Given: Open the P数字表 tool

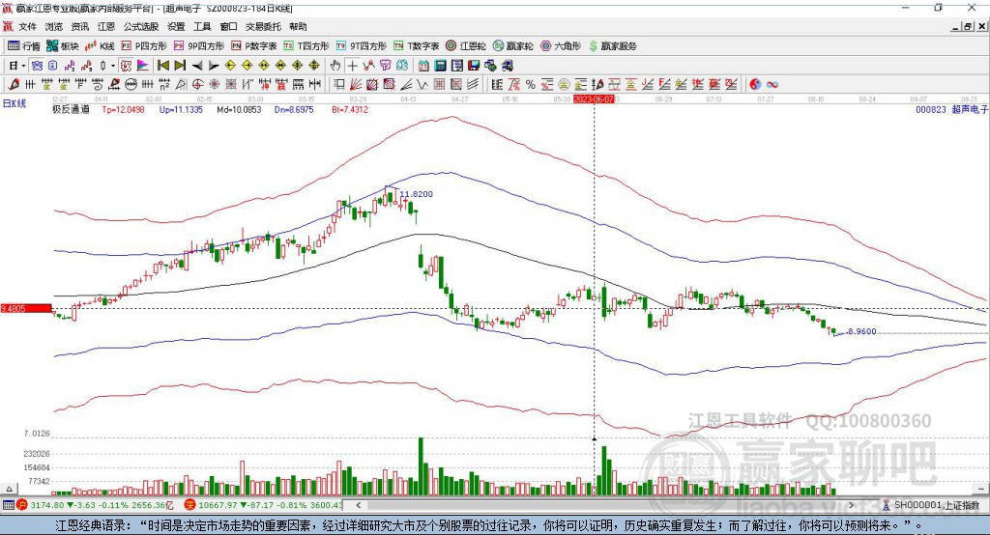Looking at the screenshot, I should pyautogui.click(x=254, y=46).
